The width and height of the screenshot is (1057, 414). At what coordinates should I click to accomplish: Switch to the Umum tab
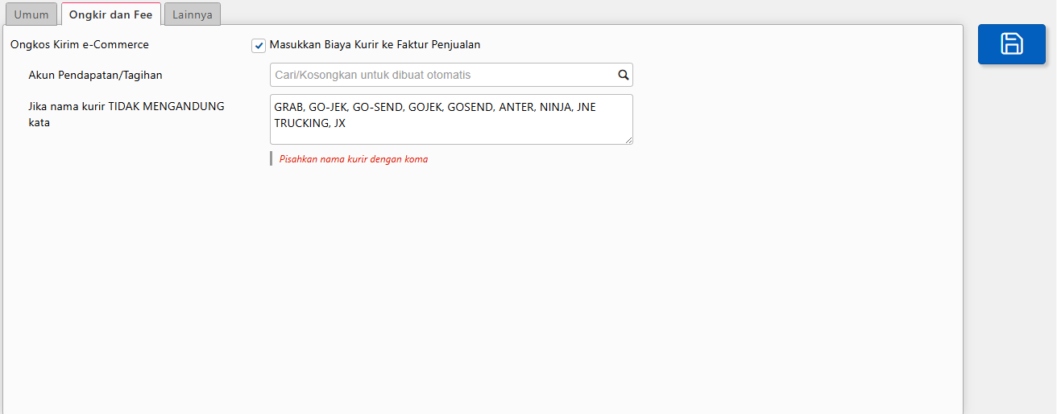(x=31, y=14)
